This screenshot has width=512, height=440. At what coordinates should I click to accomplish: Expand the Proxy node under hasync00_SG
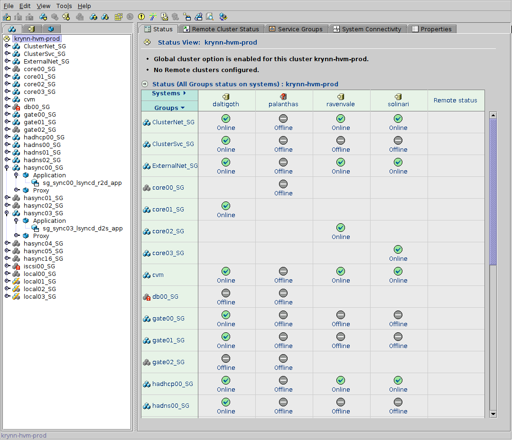tap(17, 190)
